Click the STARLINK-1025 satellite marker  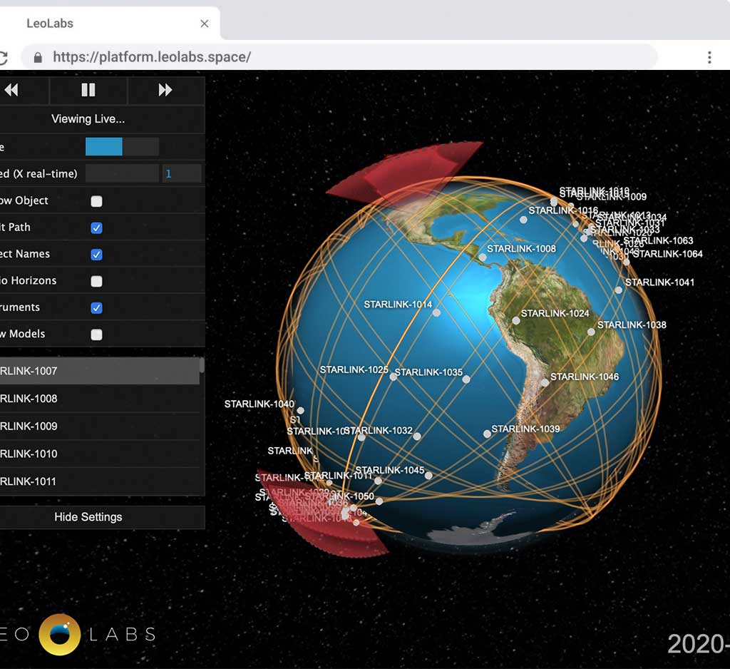pyautogui.click(x=394, y=377)
